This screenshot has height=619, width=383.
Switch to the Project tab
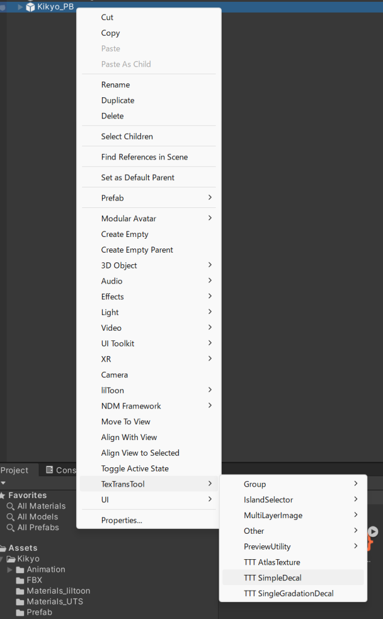pos(15,470)
